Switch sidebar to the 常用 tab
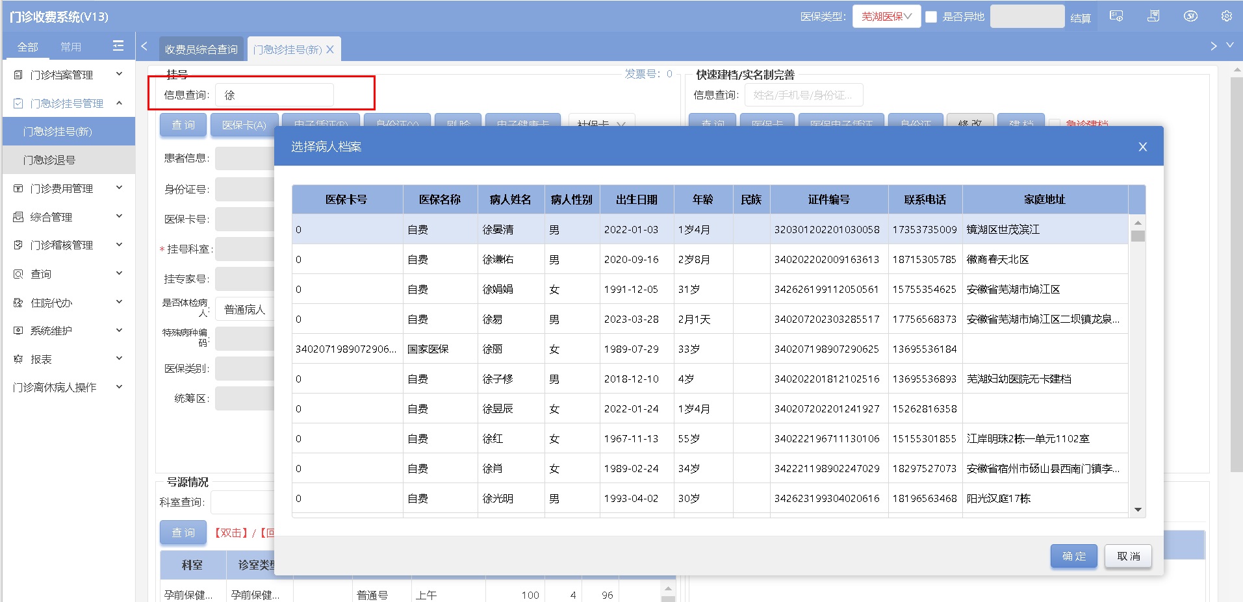 coord(71,47)
